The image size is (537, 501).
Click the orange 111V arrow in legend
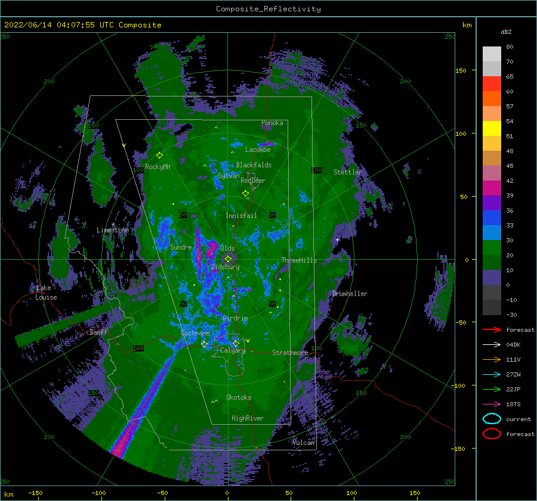492,359
